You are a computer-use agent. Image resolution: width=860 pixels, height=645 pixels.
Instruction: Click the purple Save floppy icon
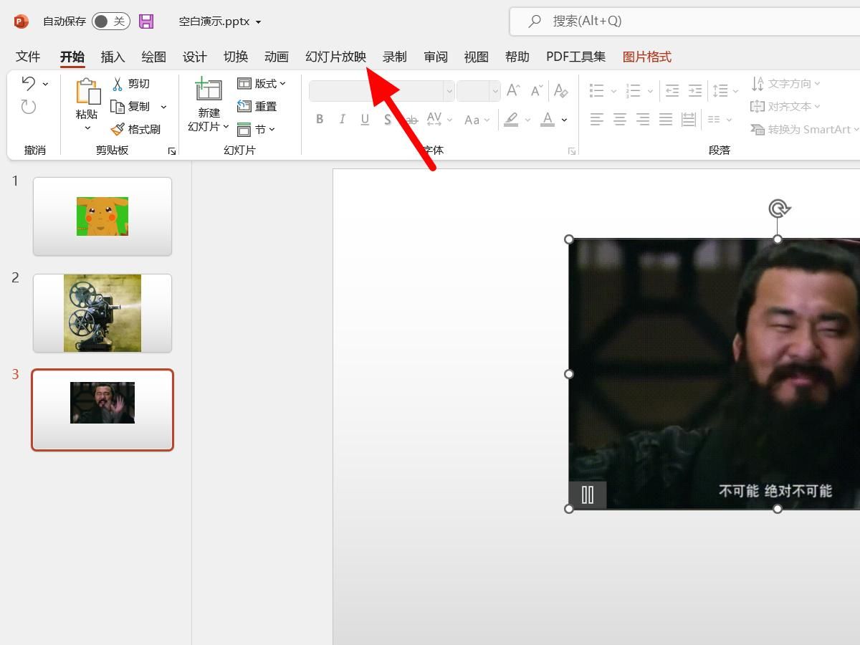click(146, 21)
